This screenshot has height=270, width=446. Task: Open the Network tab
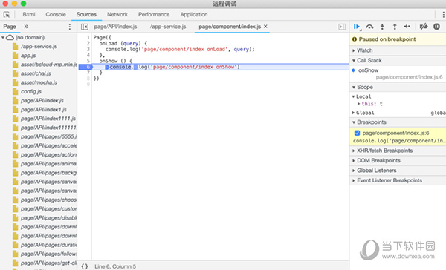click(117, 15)
